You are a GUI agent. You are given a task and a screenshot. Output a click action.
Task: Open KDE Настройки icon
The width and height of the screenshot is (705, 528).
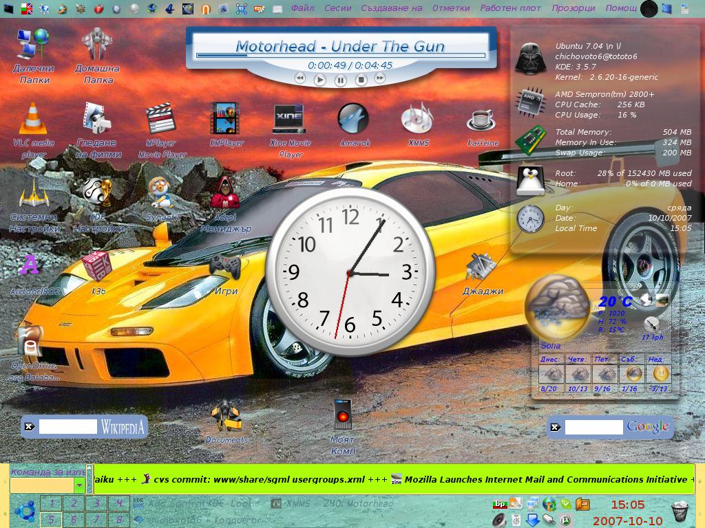pyautogui.click(x=96, y=193)
